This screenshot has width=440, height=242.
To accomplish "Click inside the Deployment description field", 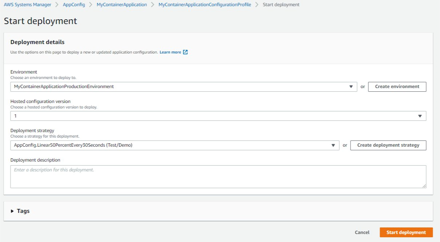I will [x=218, y=176].
